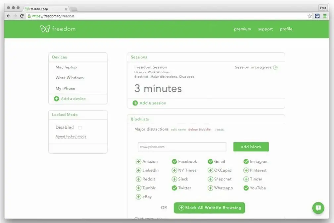Image resolution: width=334 pixels, height=223 pixels.
Task: Click the lock icon in address bar
Action: (29, 16)
